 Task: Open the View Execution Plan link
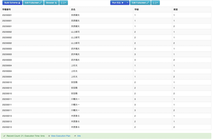[61, 136]
